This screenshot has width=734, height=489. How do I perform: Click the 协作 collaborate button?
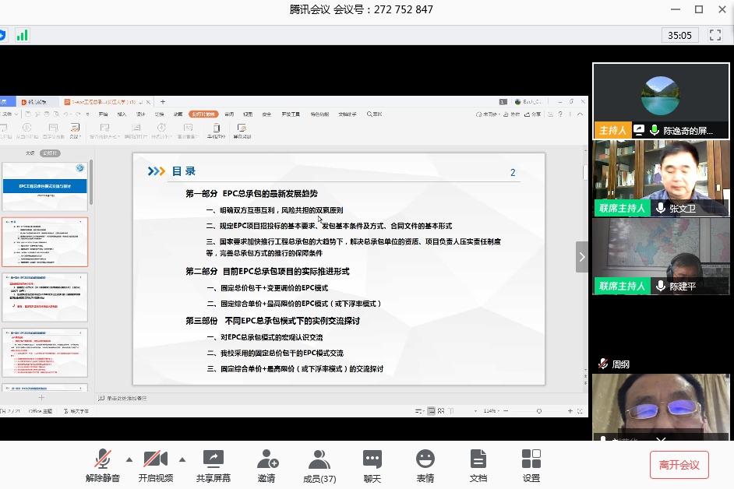pos(511,114)
